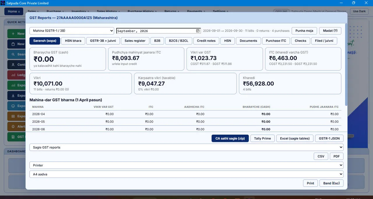Select the Purchase ITC tab
The height and width of the screenshot is (199, 373).
click(x=276, y=41)
